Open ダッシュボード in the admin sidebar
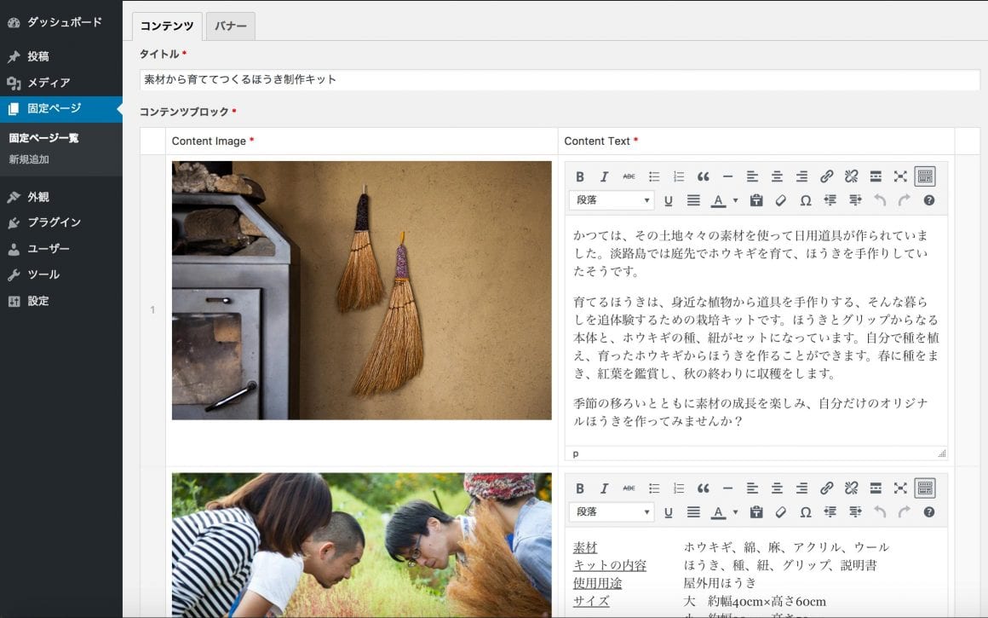The width and height of the screenshot is (988, 618). (61, 22)
